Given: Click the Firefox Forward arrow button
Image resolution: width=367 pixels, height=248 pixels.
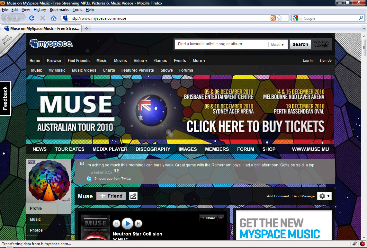Looking at the screenshot, I should (16, 18).
